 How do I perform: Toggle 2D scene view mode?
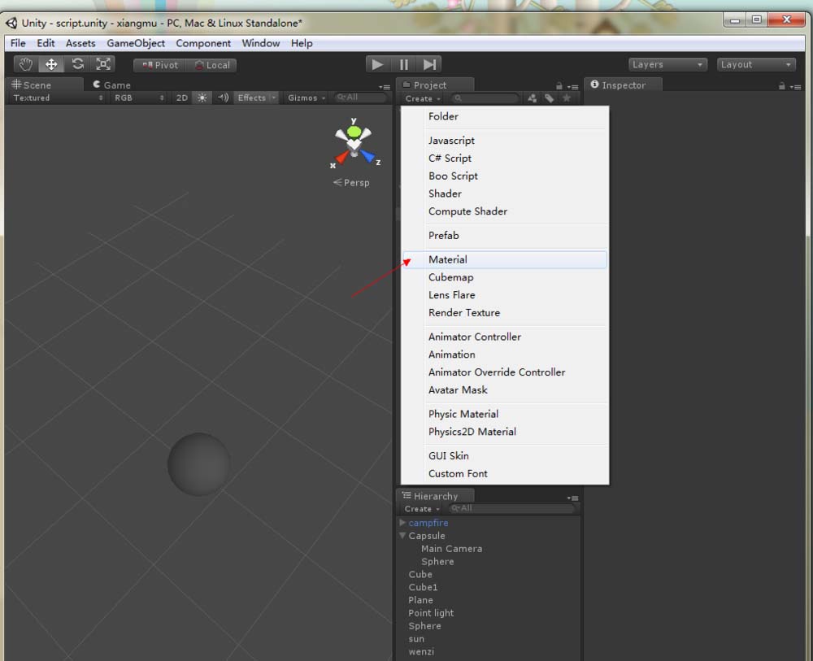pyautogui.click(x=181, y=98)
